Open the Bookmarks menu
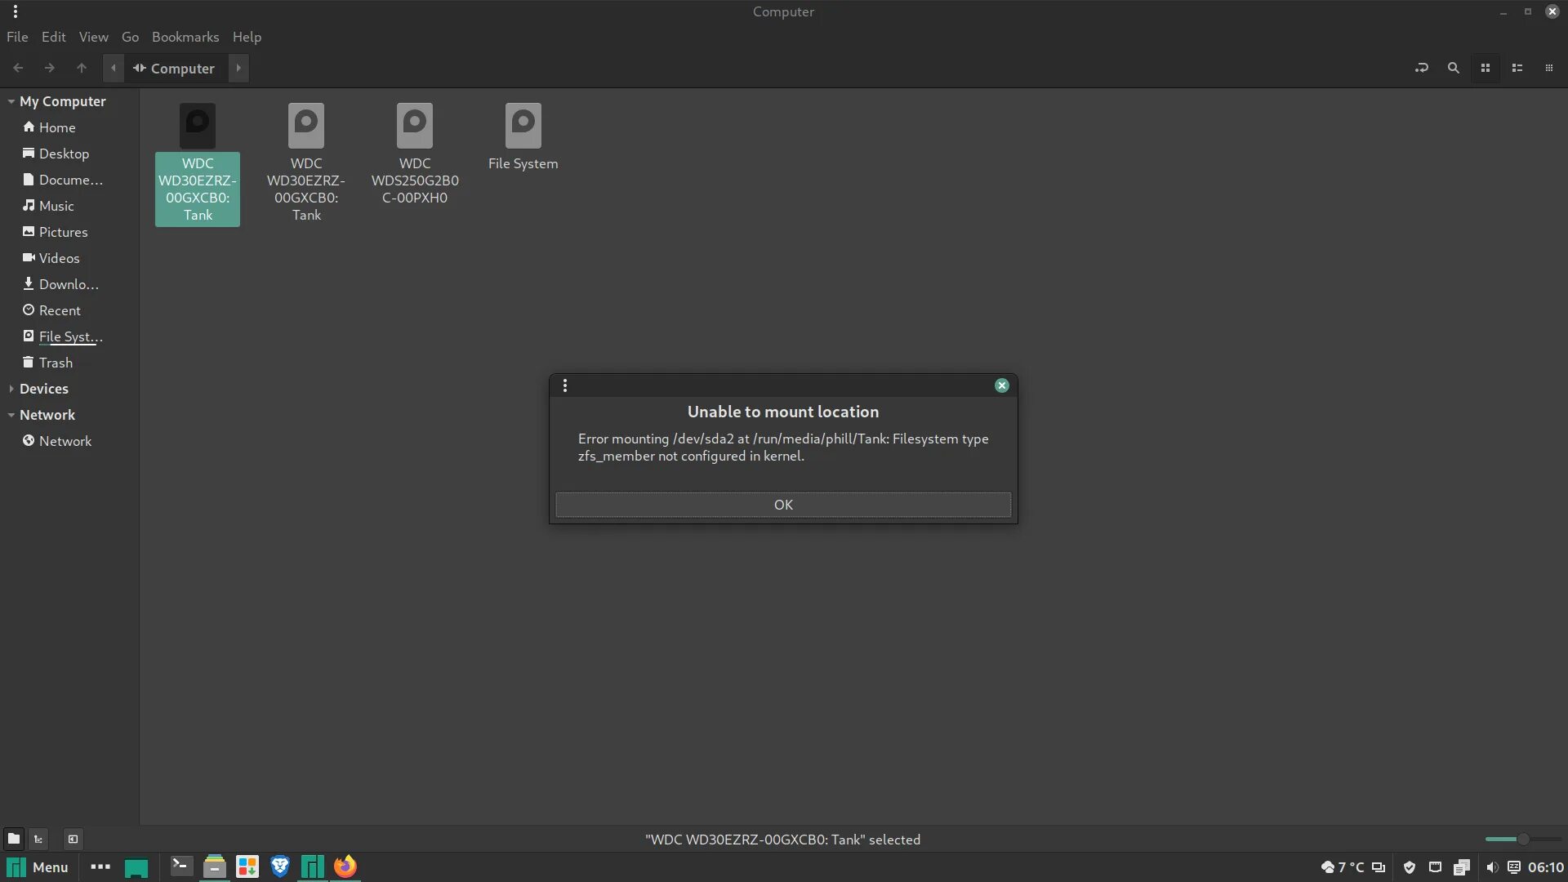The image size is (1568, 882). (x=185, y=37)
